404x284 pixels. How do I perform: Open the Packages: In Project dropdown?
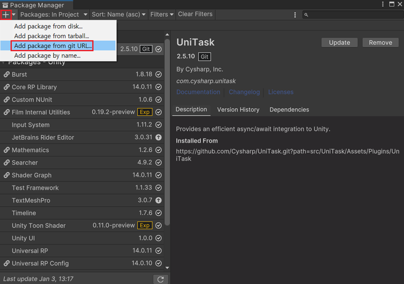click(54, 15)
